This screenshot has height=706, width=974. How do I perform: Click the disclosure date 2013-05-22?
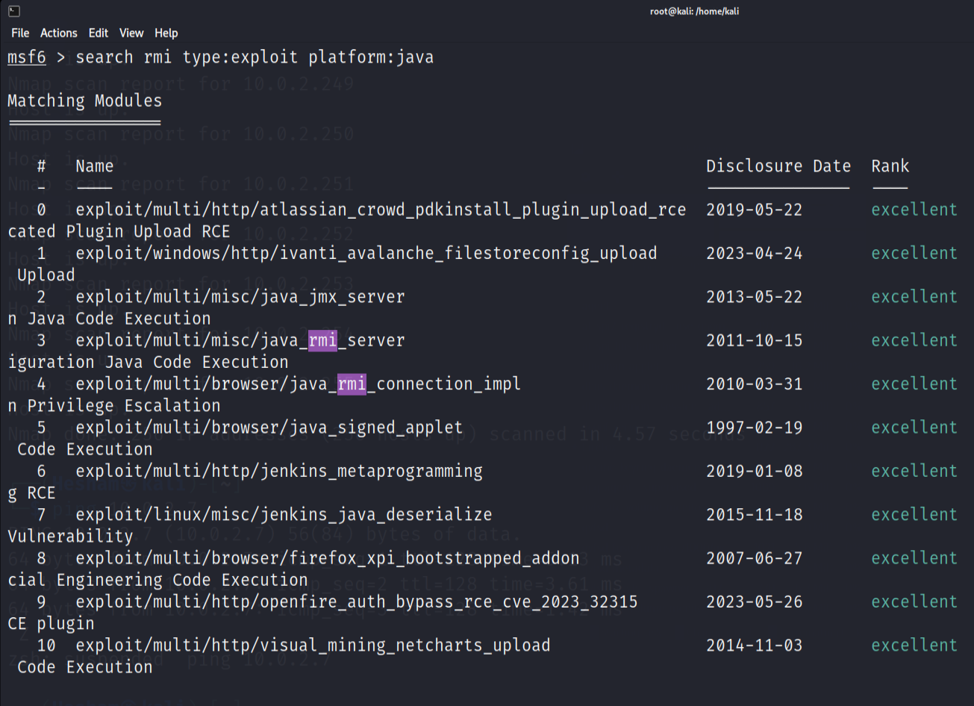pyautogui.click(x=755, y=297)
